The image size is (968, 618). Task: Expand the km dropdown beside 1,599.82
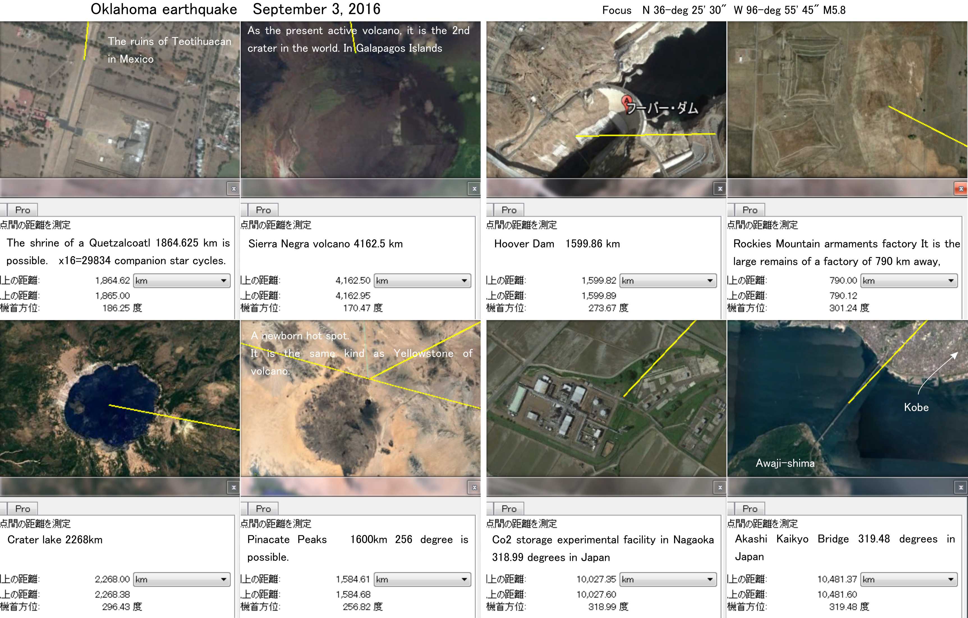668,281
